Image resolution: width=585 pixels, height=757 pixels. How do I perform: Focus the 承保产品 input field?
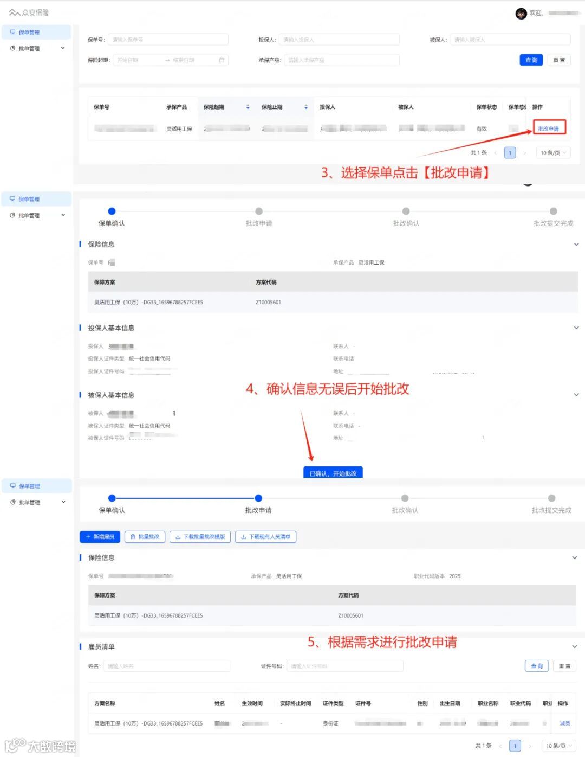[x=341, y=60]
